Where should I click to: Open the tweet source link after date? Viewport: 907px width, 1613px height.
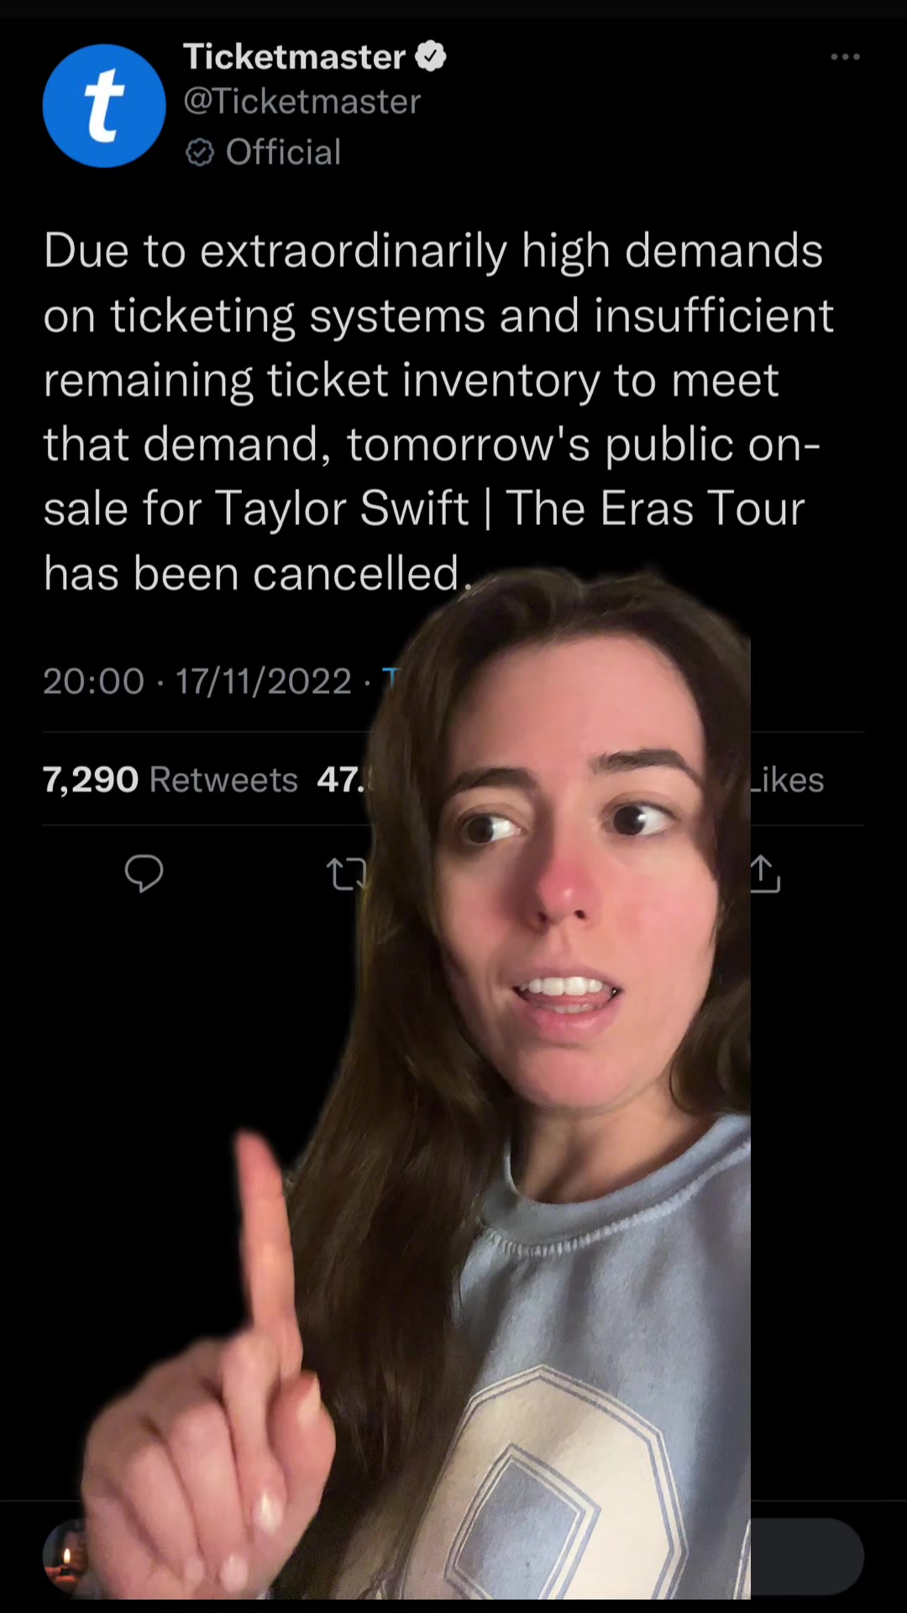[x=389, y=681]
